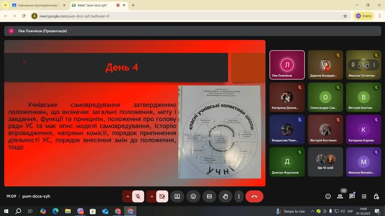The image size is (385, 216).
Task: Toggle closed captions button
Action: [209, 196]
